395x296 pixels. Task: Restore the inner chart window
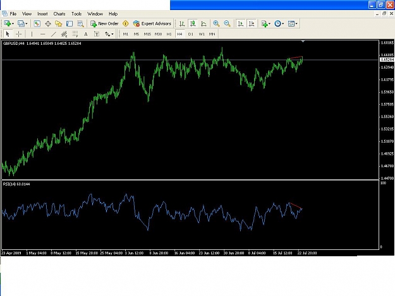[384, 14]
